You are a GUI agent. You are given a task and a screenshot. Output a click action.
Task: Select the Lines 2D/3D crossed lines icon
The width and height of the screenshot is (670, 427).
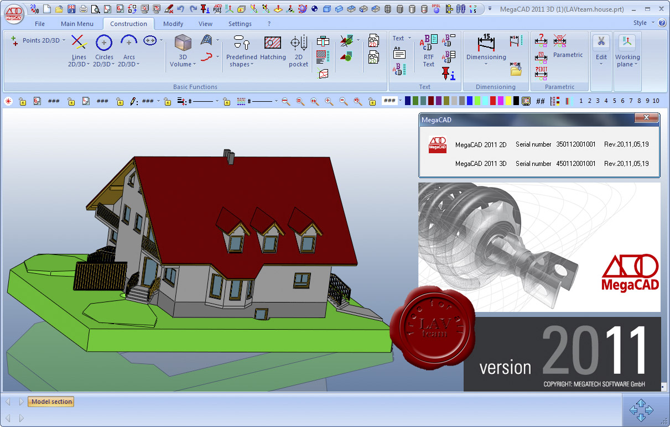click(x=79, y=42)
